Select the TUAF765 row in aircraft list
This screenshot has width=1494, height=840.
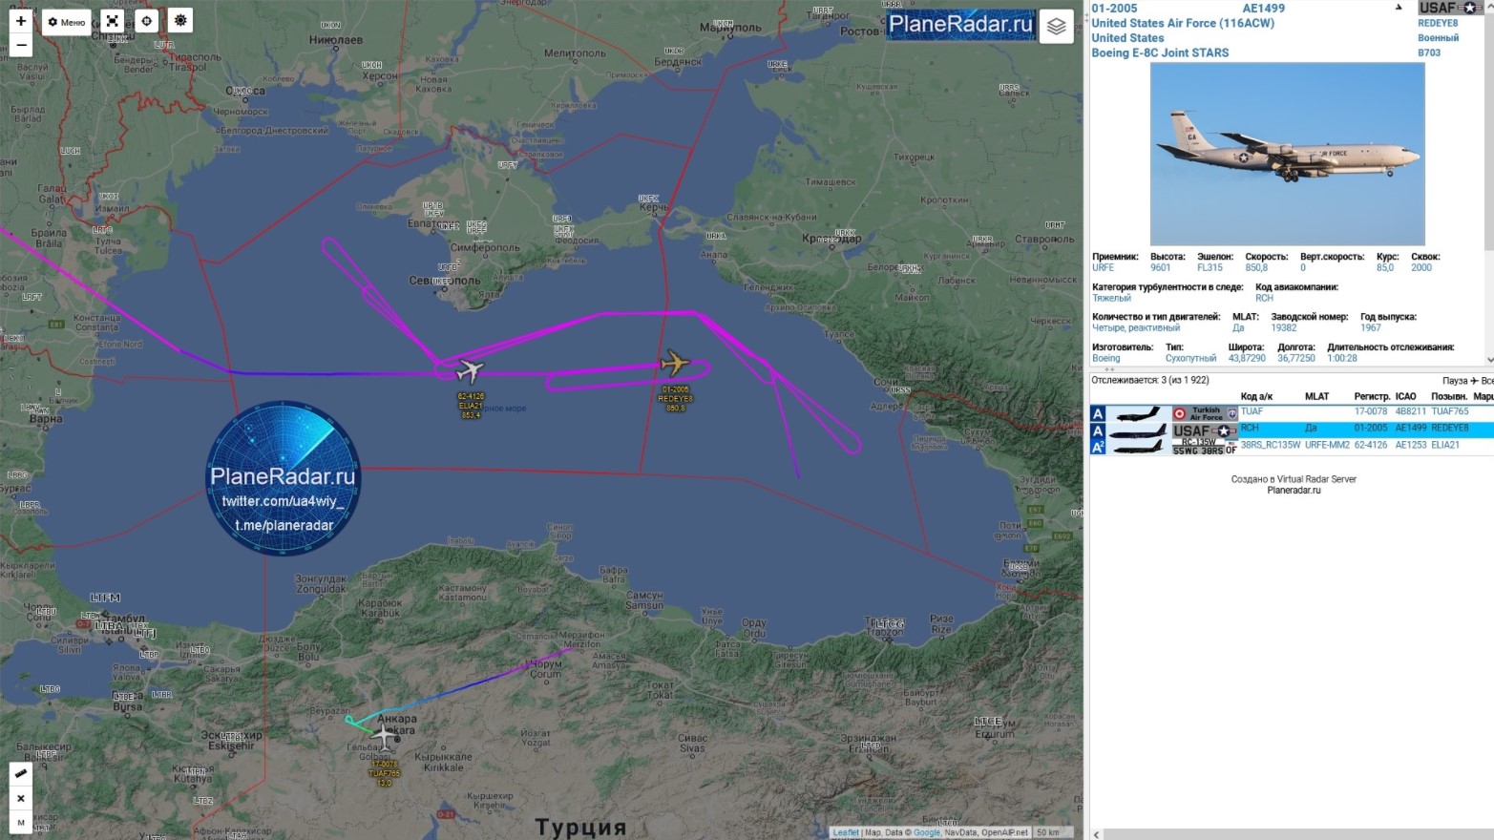pos(1292,412)
